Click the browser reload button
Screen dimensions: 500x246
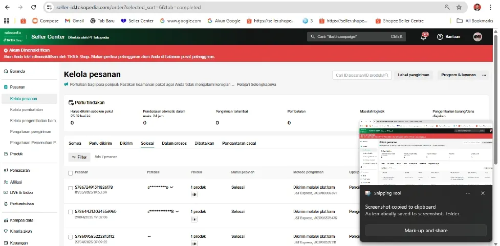[33, 8]
